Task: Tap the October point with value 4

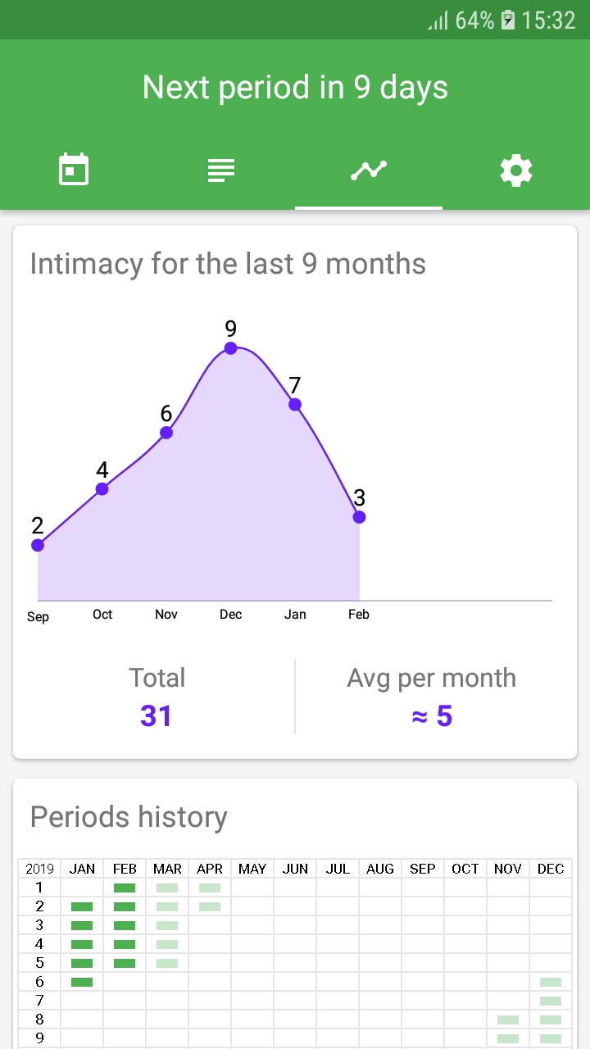Action: point(102,488)
